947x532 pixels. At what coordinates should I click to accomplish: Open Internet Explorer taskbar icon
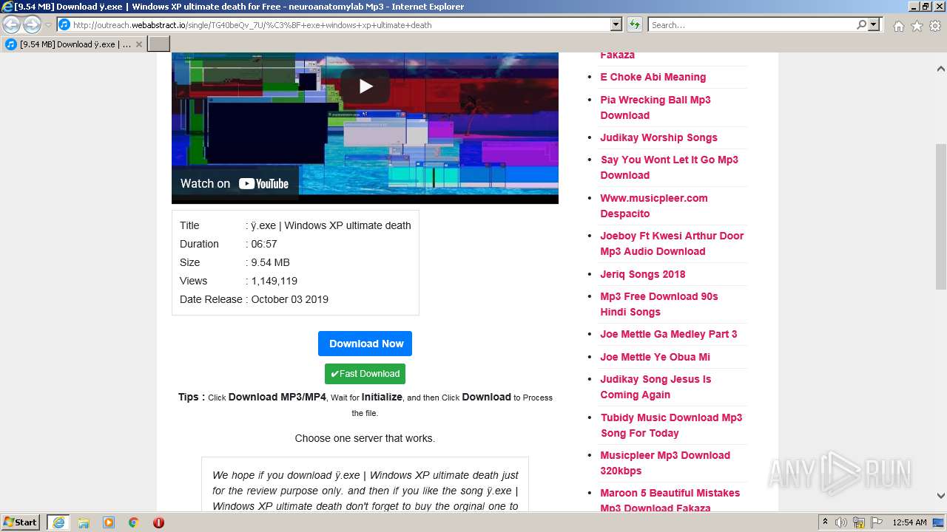tap(58, 522)
